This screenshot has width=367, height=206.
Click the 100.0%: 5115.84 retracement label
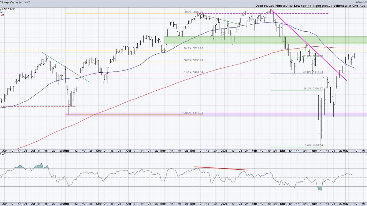pos(192,113)
